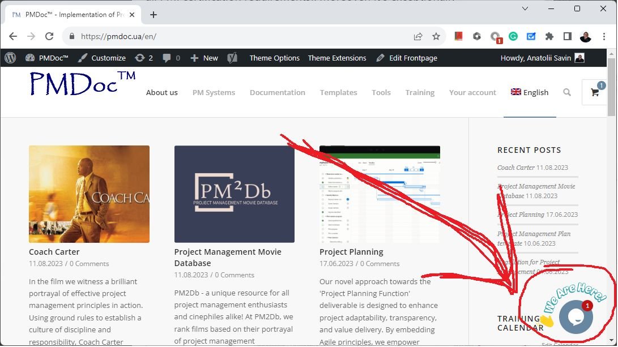Open the Coach Carter post title

click(x=54, y=252)
